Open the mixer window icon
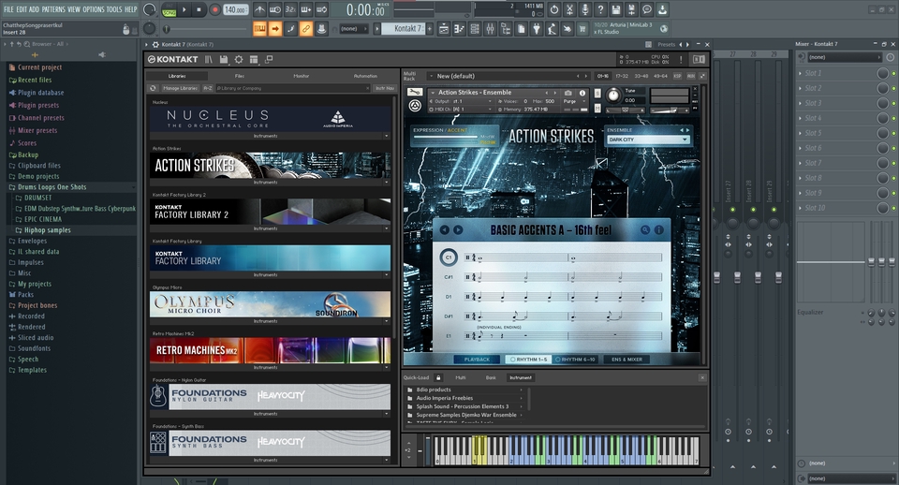This screenshot has height=485, width=899. pyautogui.click(x=490, y=29)
